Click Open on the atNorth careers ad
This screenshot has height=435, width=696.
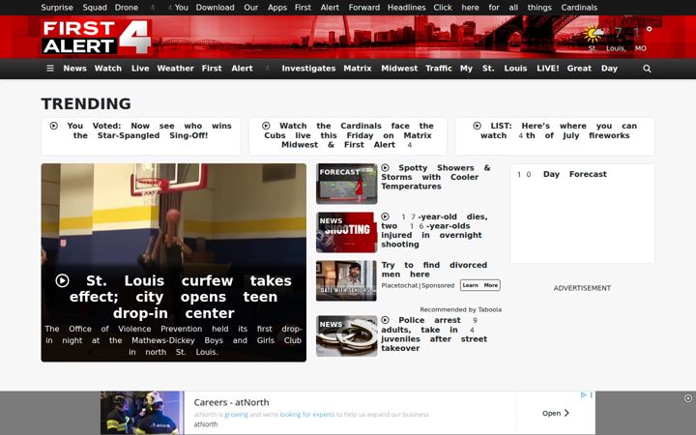(x=555, y=414)
